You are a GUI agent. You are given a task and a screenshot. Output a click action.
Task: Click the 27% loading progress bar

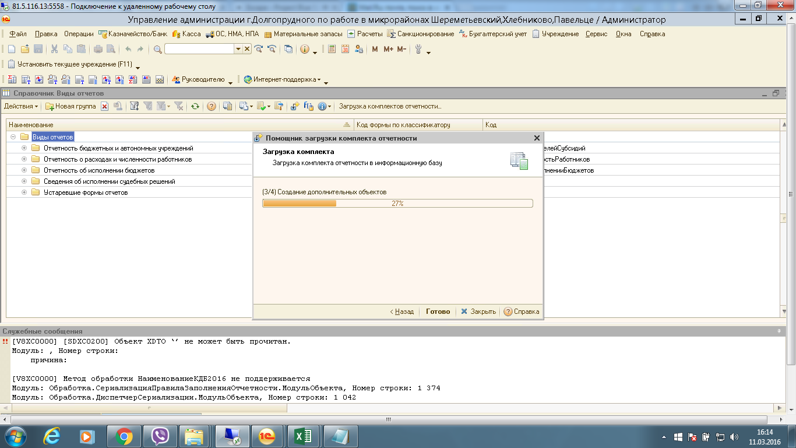click(397, 204)
